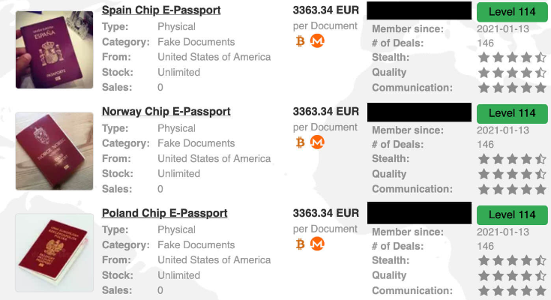551x300 pixels.
Task: Select the Monero icon on the Norway listing
Action: [317, 142]
